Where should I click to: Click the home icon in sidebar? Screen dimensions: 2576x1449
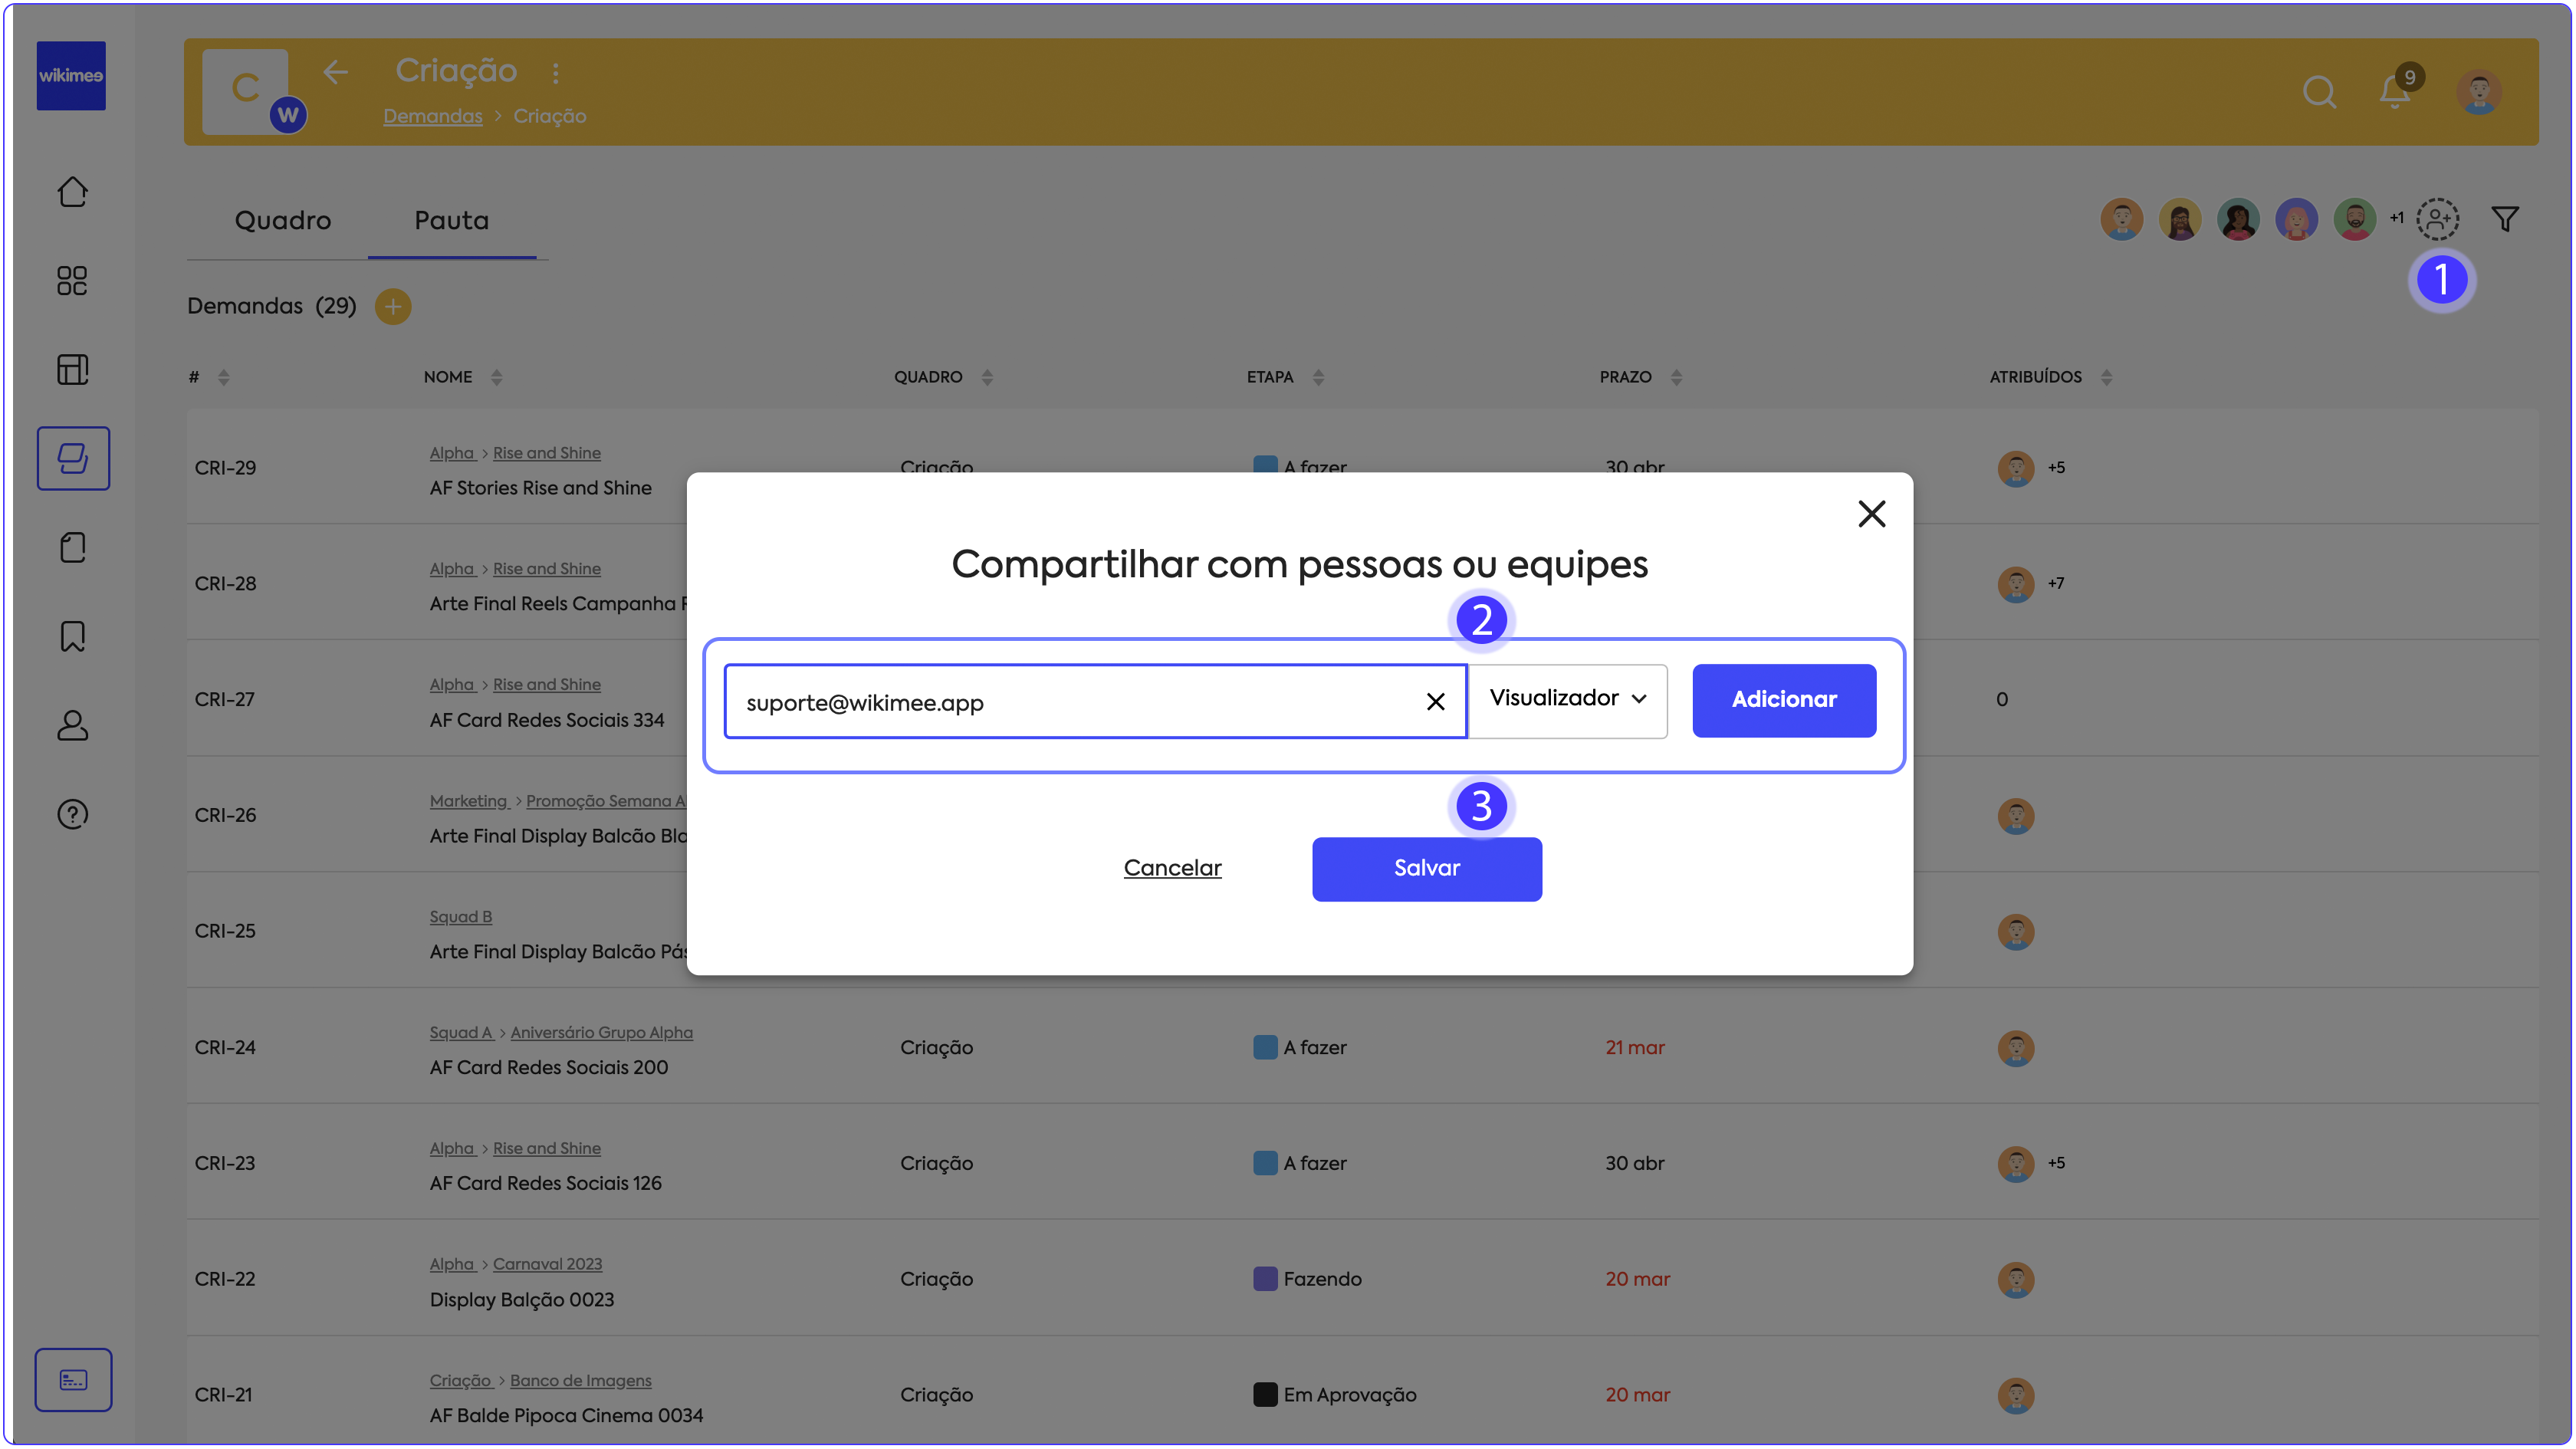[72, 192]
